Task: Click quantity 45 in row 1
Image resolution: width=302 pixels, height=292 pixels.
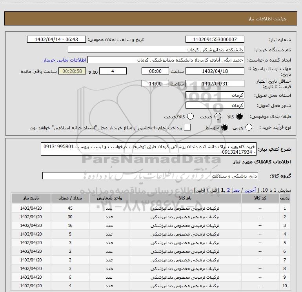Action: tap(70, 208)
